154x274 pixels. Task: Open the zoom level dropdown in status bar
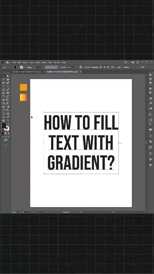click(x=19, y=212)
